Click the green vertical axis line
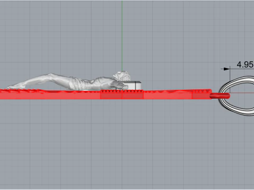 tap(122, 35)
